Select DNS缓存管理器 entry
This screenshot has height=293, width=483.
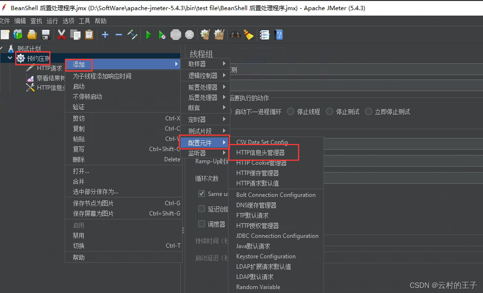pyautogui.click(x=276, y=205)
